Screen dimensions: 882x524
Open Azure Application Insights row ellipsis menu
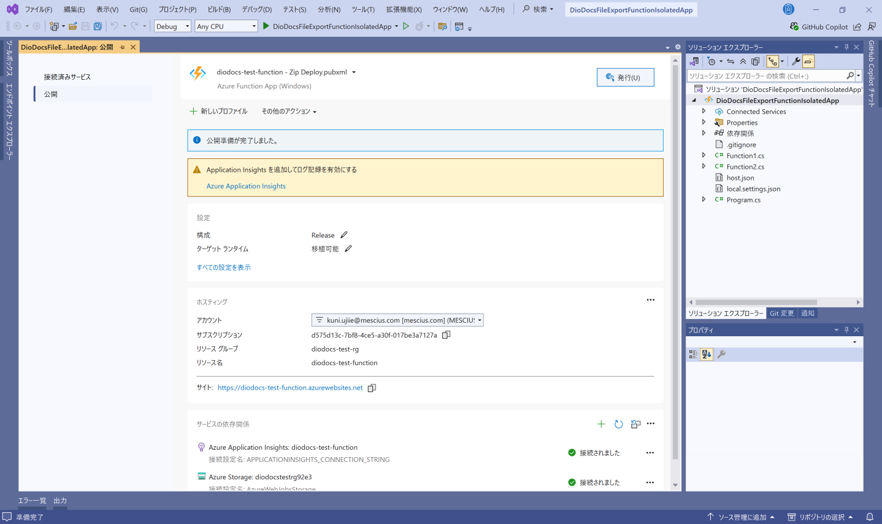pos(650,453)
